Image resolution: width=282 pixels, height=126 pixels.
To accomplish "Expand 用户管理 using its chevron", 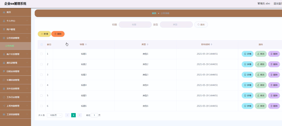I will pos(27,29).
